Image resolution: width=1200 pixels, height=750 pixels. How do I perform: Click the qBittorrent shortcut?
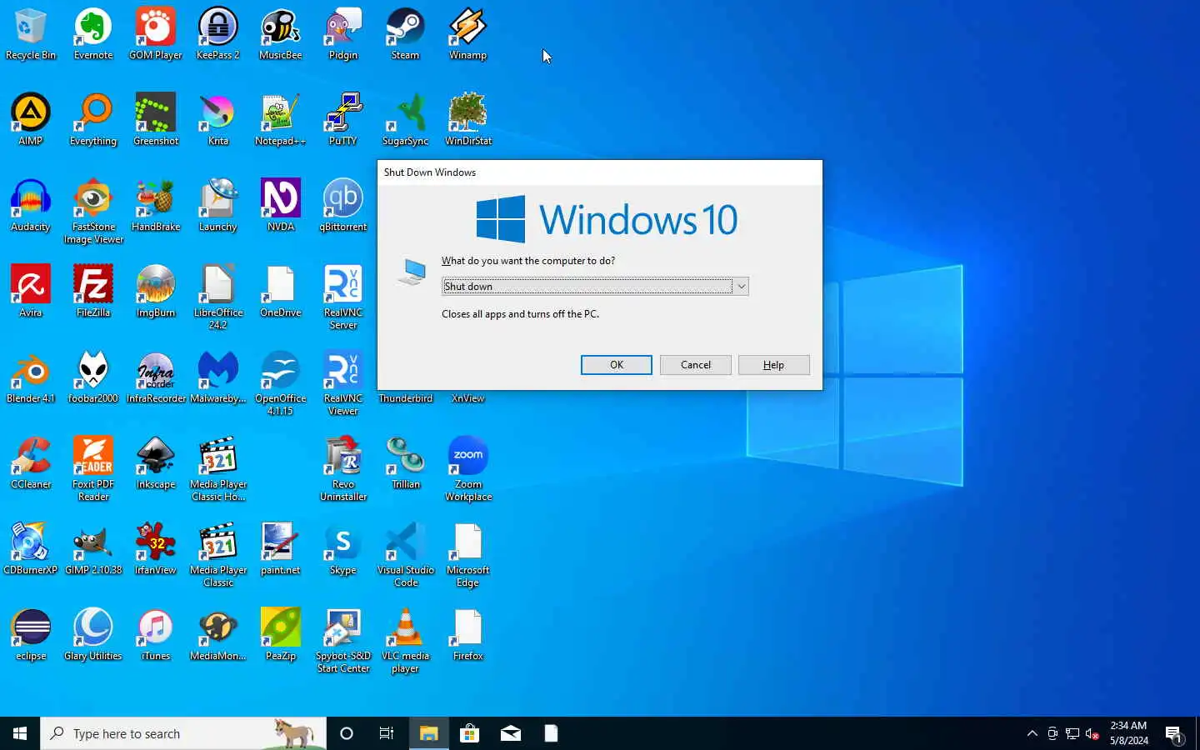343,206
